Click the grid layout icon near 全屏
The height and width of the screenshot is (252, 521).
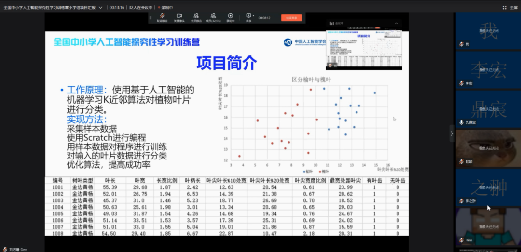pyautogui.click(x=505, y=7)
